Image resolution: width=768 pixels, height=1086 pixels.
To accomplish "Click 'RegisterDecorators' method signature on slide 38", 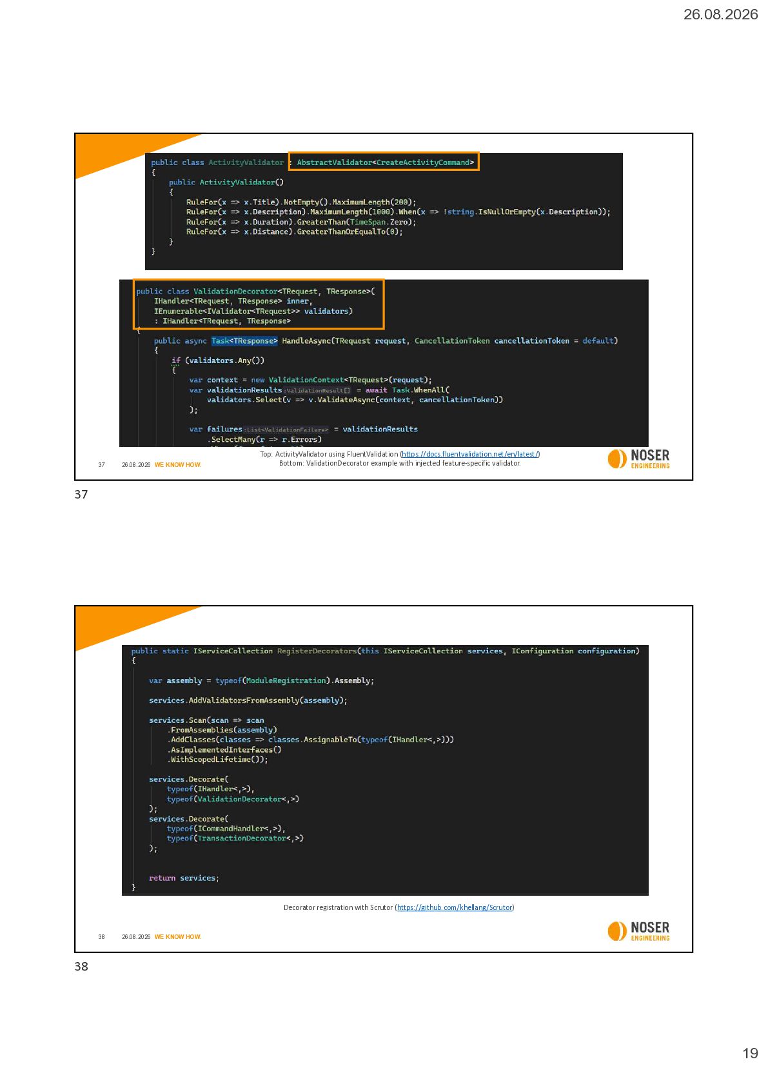I will (x=386, y=651).
